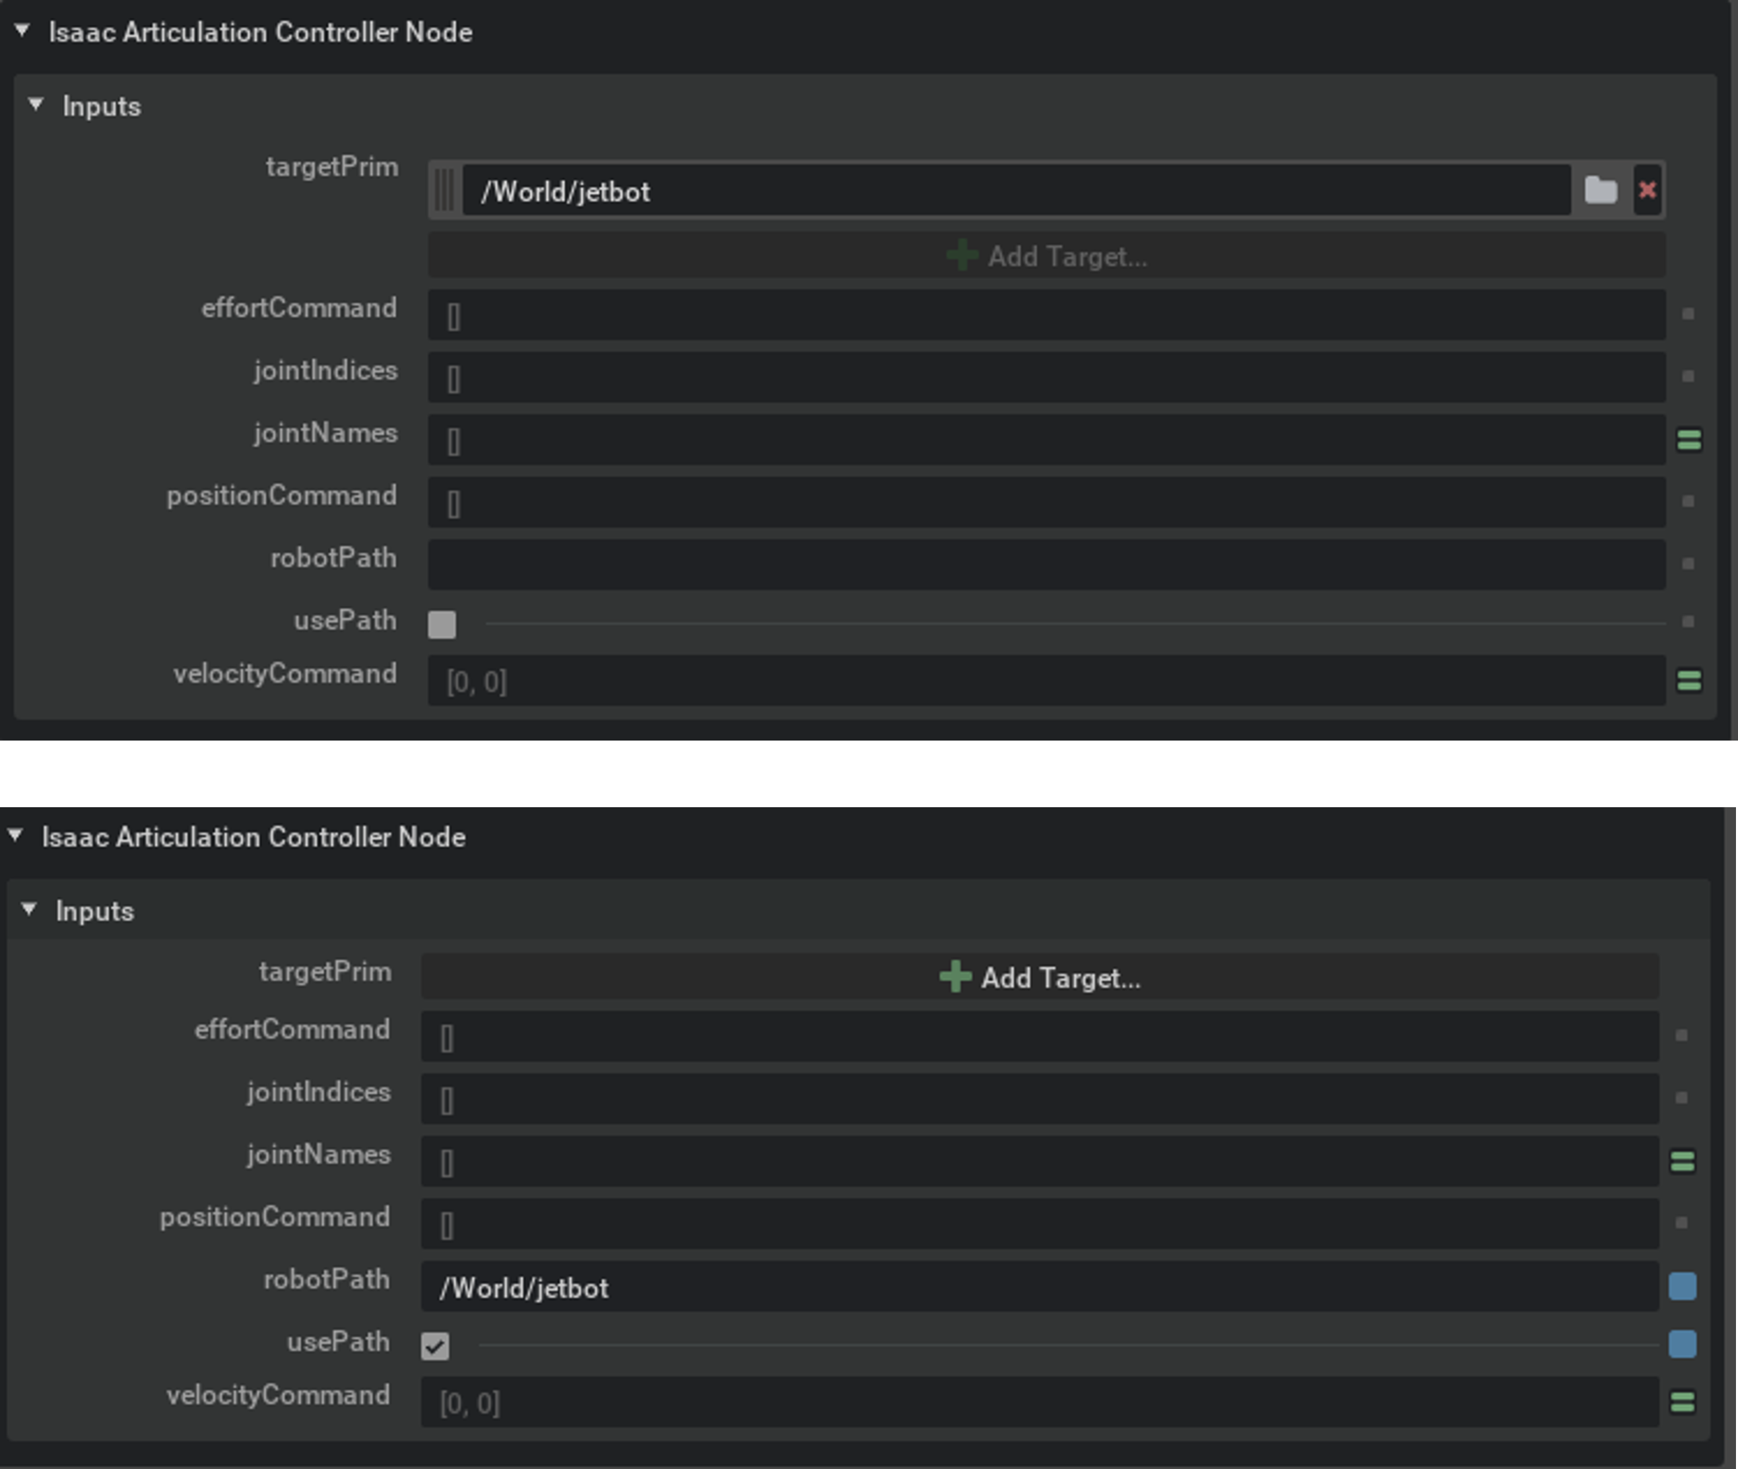The height and width of the screenshot is (1469, 1738).
Task: Click the robotPath label in bottom panel
Action: point(327,1279)
